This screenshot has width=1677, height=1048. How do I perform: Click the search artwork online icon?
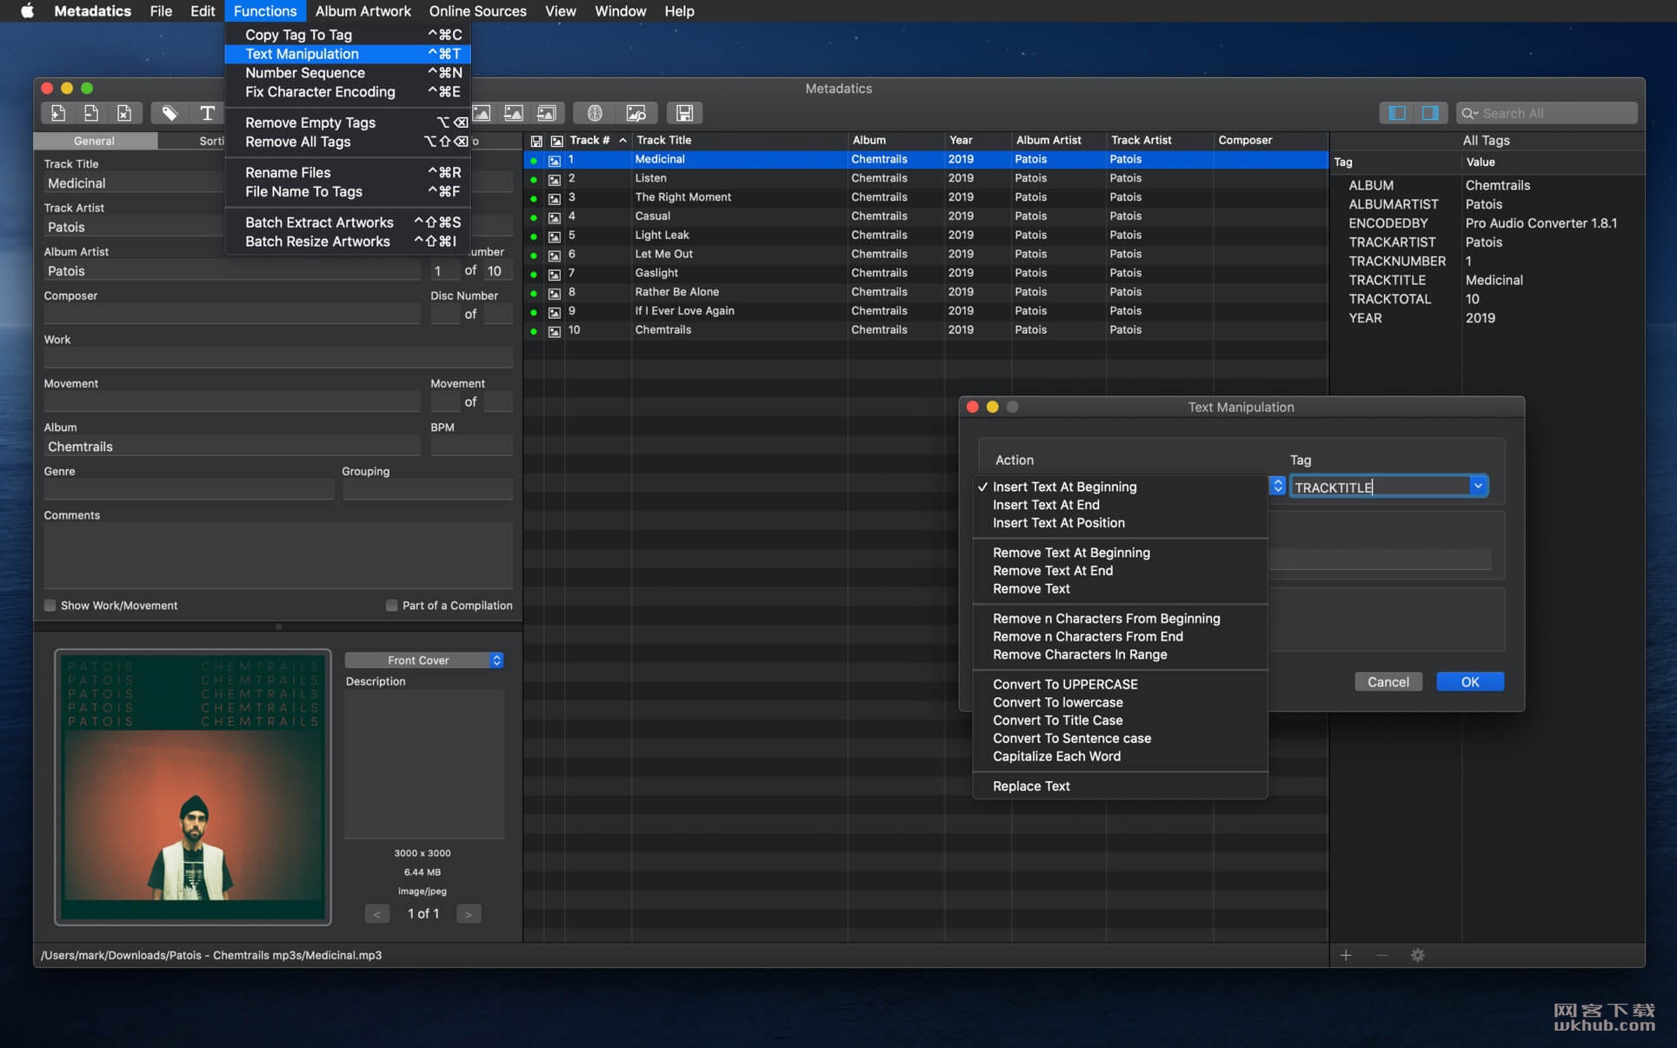pyautogui.click(x=636, y=113)
